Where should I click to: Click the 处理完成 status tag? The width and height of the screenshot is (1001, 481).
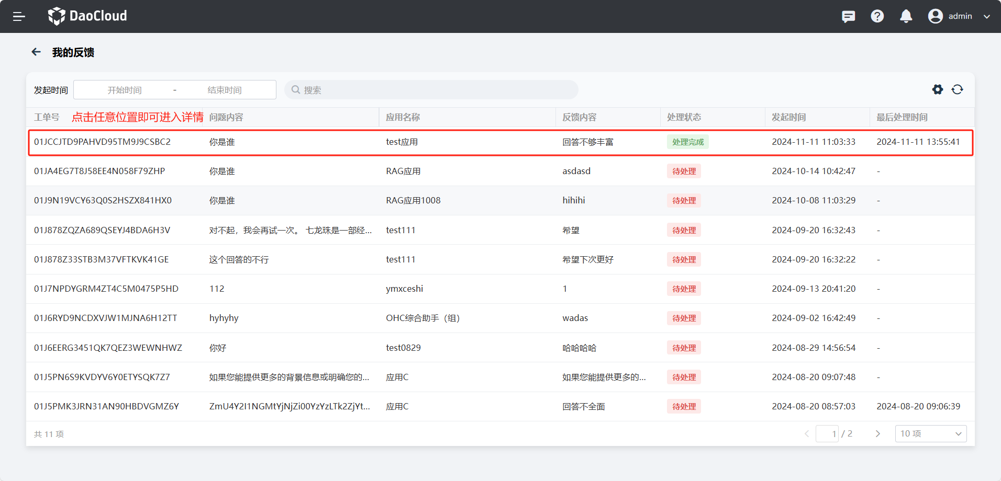coord(687,142)
